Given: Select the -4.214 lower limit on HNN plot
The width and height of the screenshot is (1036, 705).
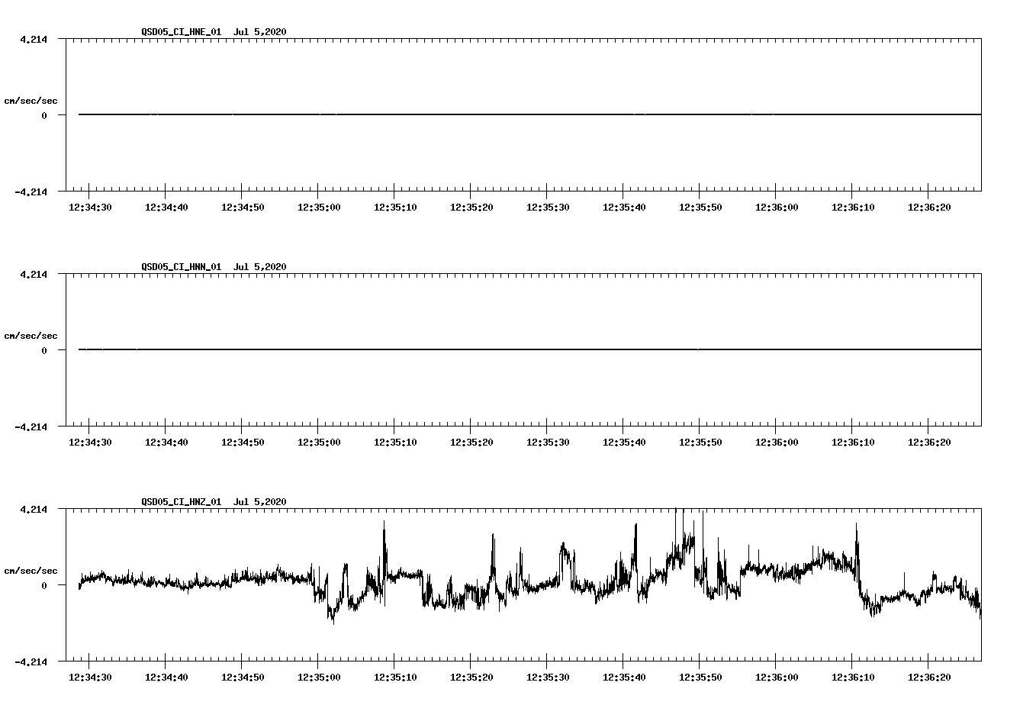Looking at the screenshot, I should tap(31, 427).
